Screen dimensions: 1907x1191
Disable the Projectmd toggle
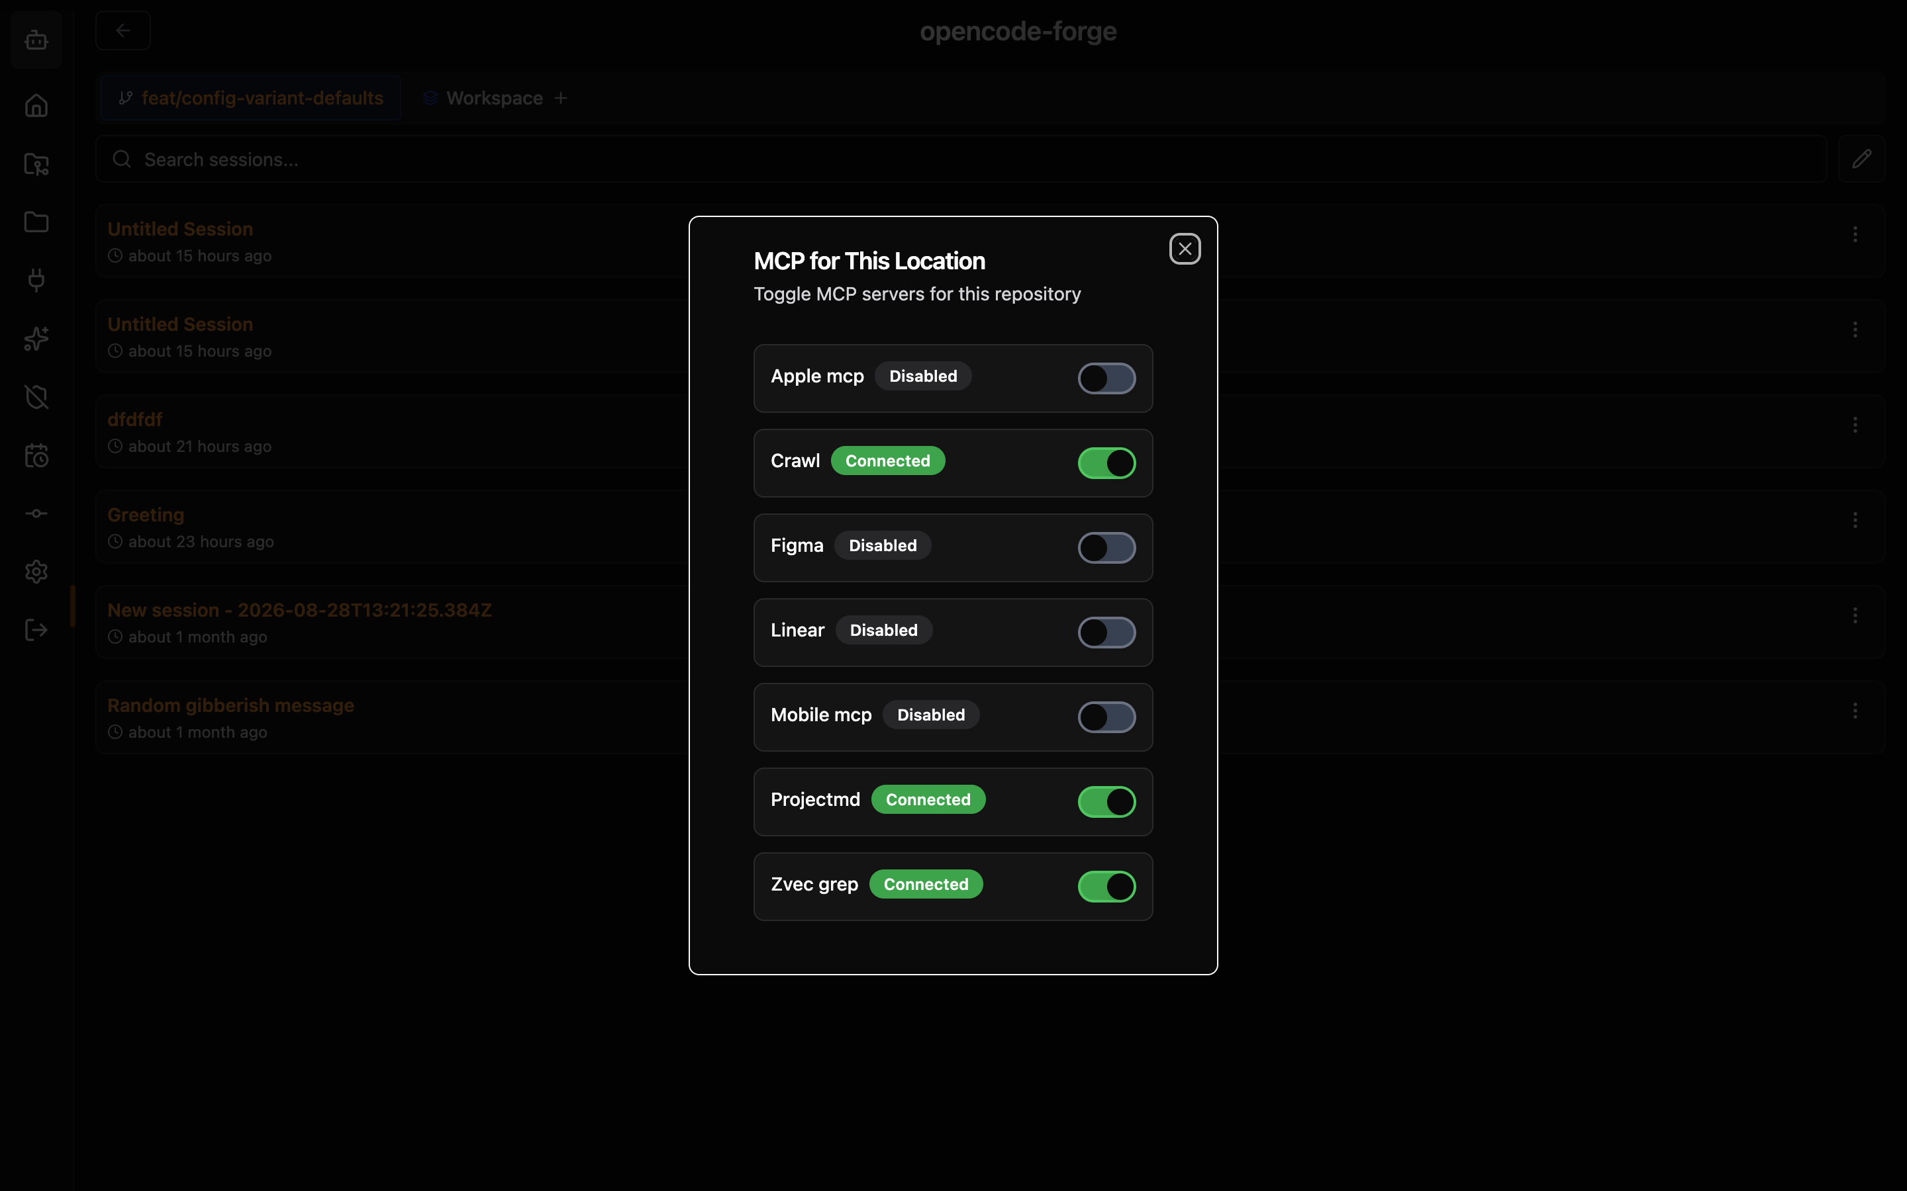coord(1106,802)
